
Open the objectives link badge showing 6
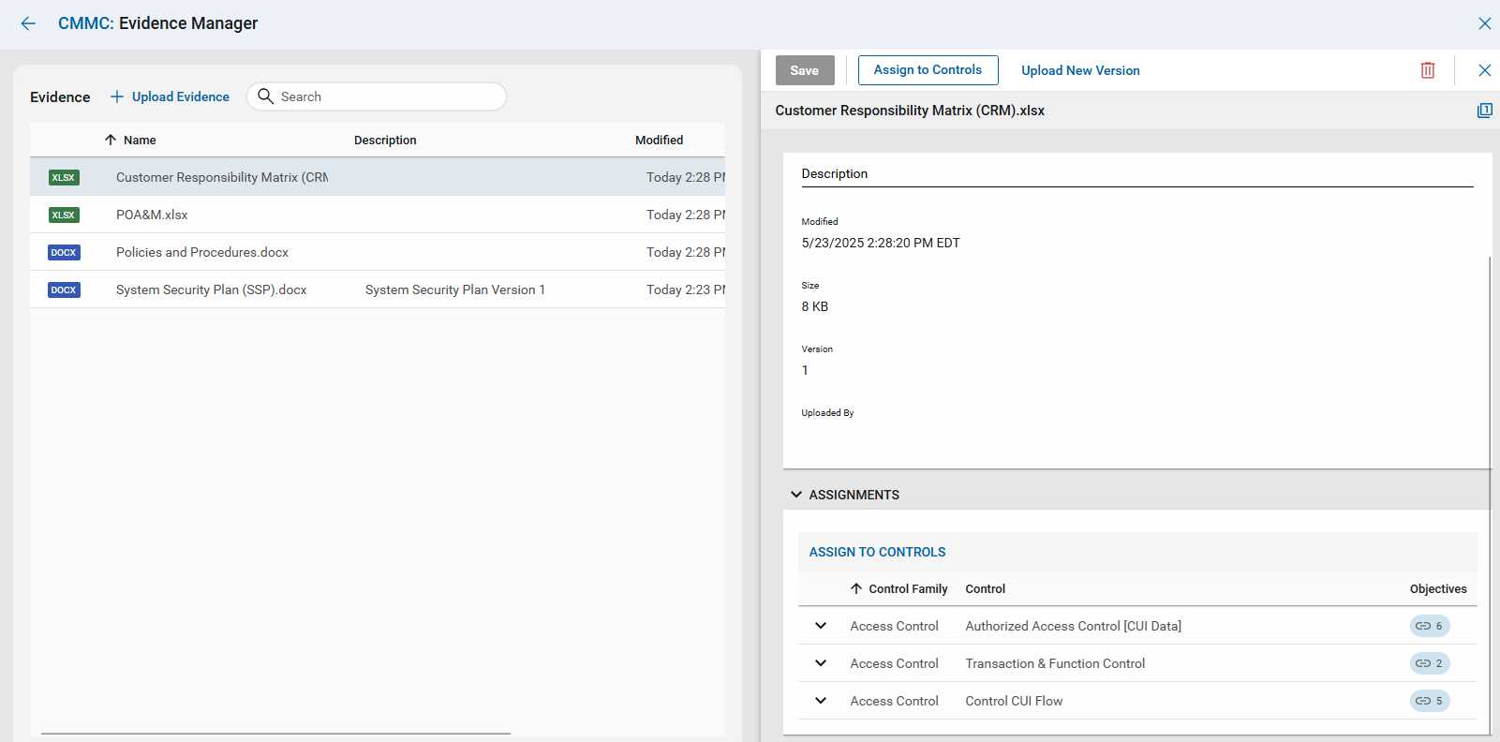point(1429,626)
